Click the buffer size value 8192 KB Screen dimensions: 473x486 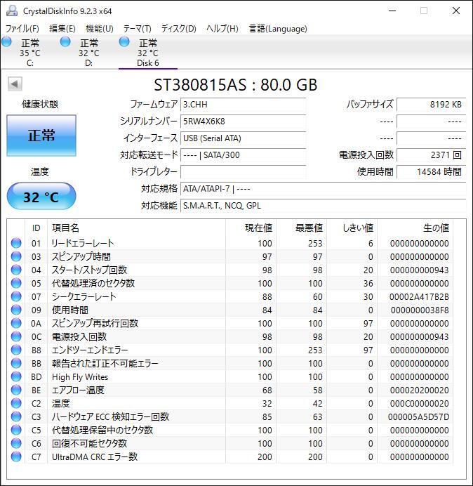(431, 105)
